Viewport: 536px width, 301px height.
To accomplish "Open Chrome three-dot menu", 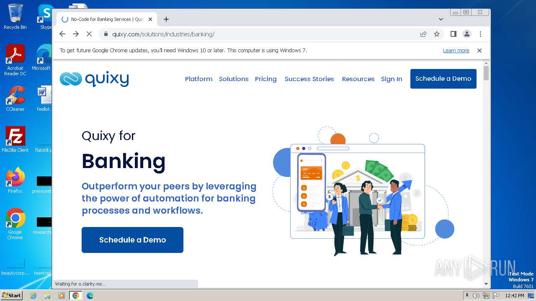I will 480,34.
